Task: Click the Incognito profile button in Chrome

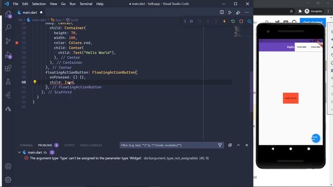Action: pos(313,11)
